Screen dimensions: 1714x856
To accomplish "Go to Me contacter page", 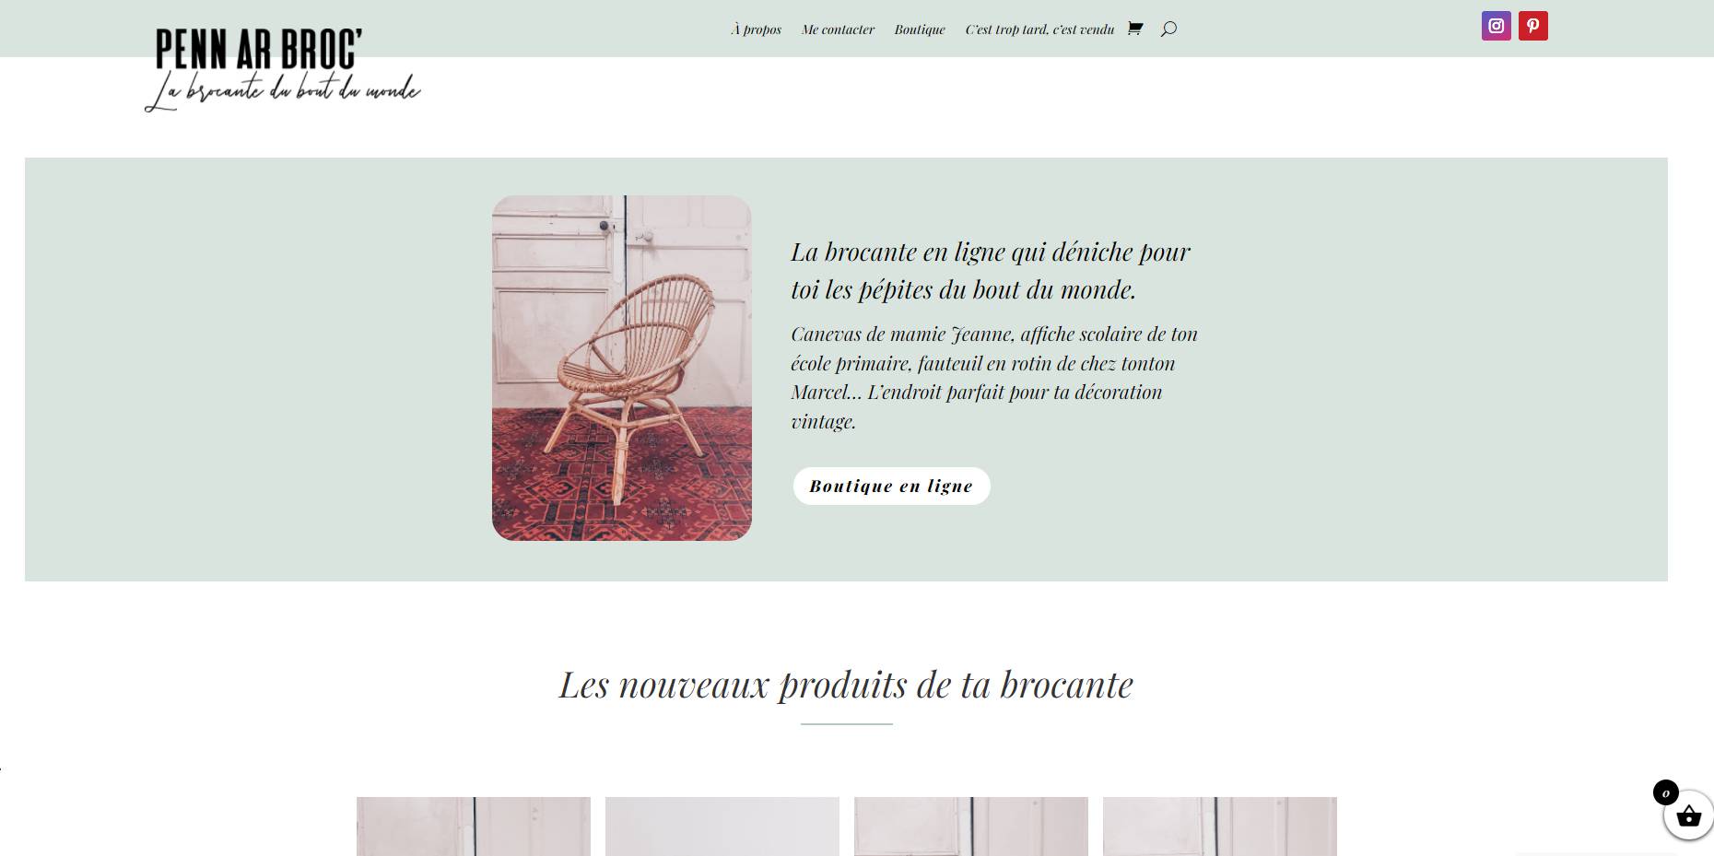I will coord(838,29).
